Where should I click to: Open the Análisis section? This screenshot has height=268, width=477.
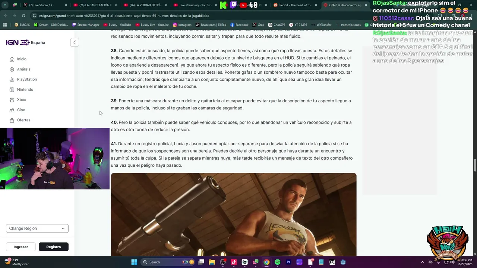point(23,69)
